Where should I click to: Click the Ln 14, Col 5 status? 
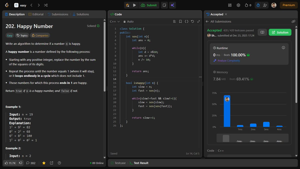pos(193,153)
